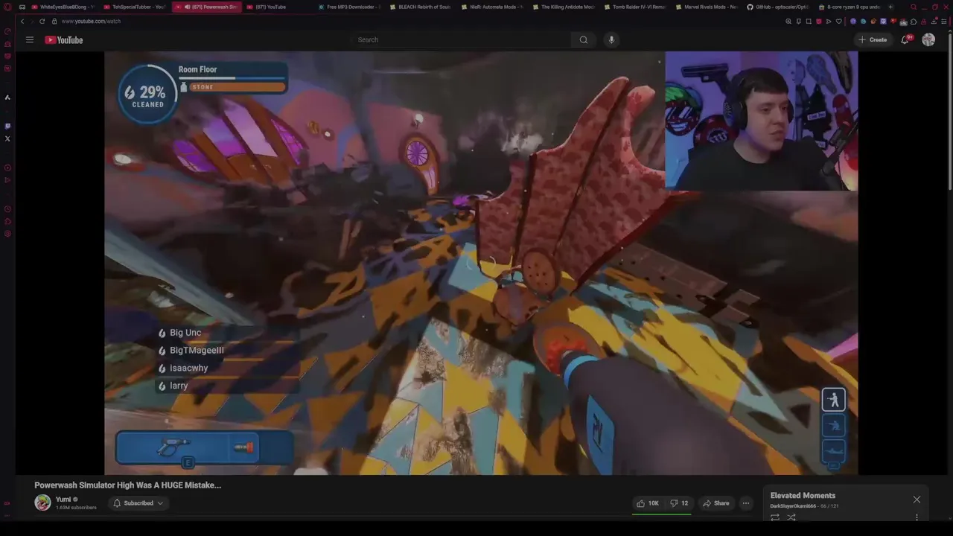Viewport: 953px width, 536px height.
Task: Open the account avatar menu
Action: 928,39
